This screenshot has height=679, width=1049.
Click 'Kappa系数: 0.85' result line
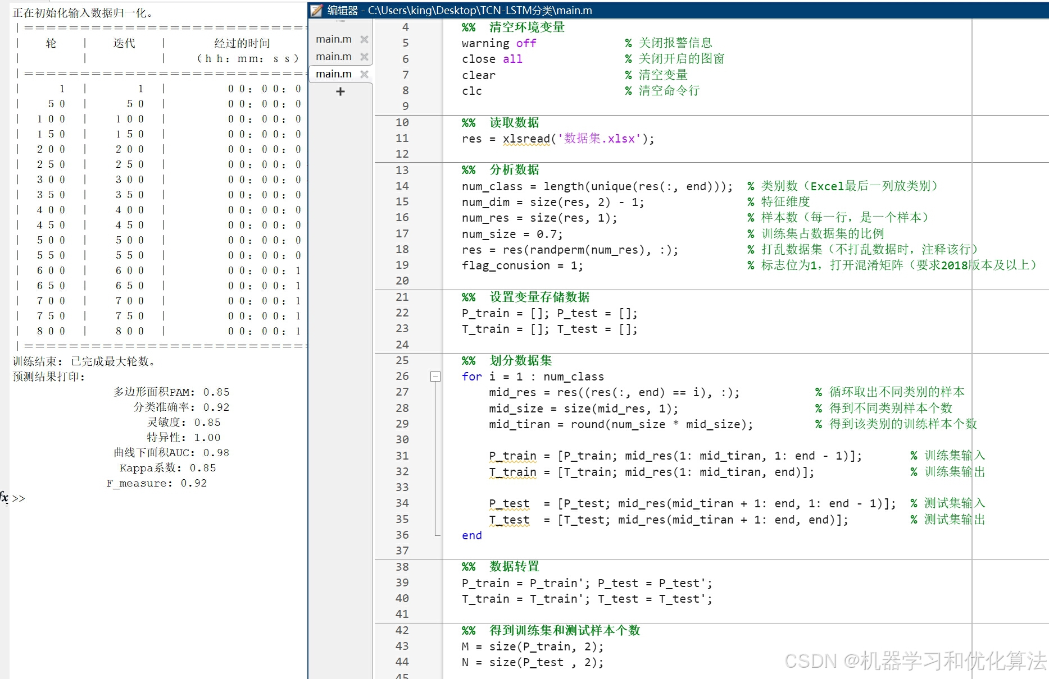click(167, 467)
